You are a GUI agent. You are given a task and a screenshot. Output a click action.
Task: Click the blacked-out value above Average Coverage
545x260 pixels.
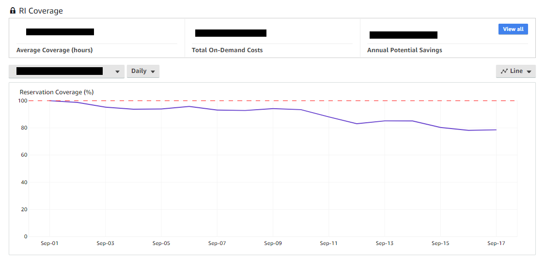point(60,32)
